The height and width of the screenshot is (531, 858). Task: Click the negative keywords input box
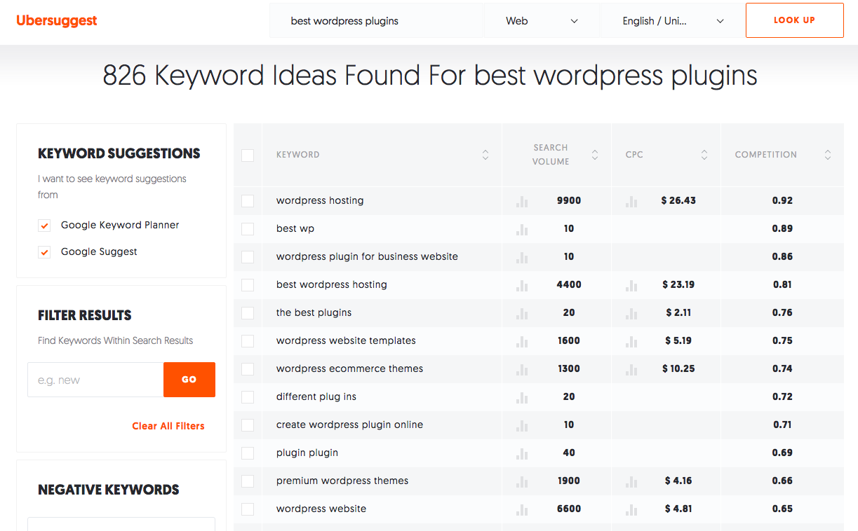[x=121, y=524]
